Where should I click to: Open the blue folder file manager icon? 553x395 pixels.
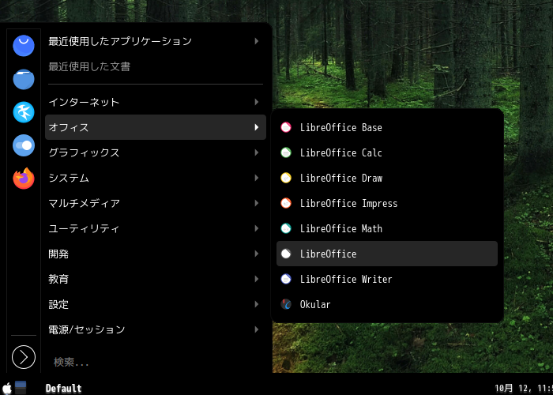(x=24, y=79)
